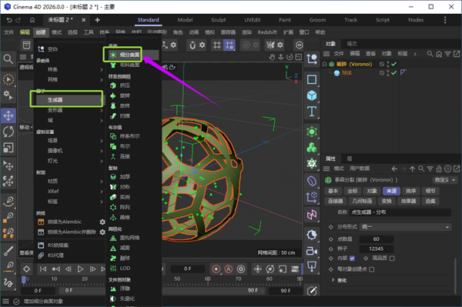Click the green cloner cubes palette icon
462x307 pixels.
point(312,148)
